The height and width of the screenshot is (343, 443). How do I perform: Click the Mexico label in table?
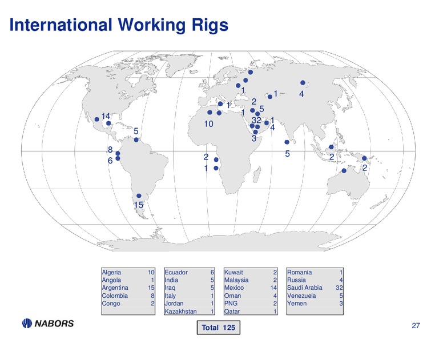(x=234, y=288)
